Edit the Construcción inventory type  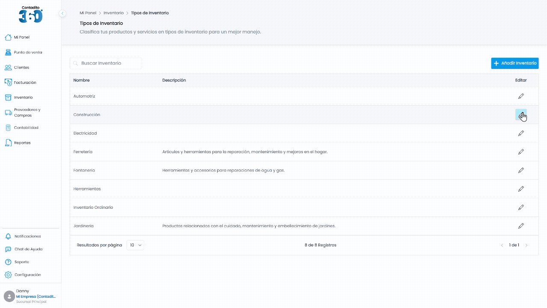(x=521, y=115)
